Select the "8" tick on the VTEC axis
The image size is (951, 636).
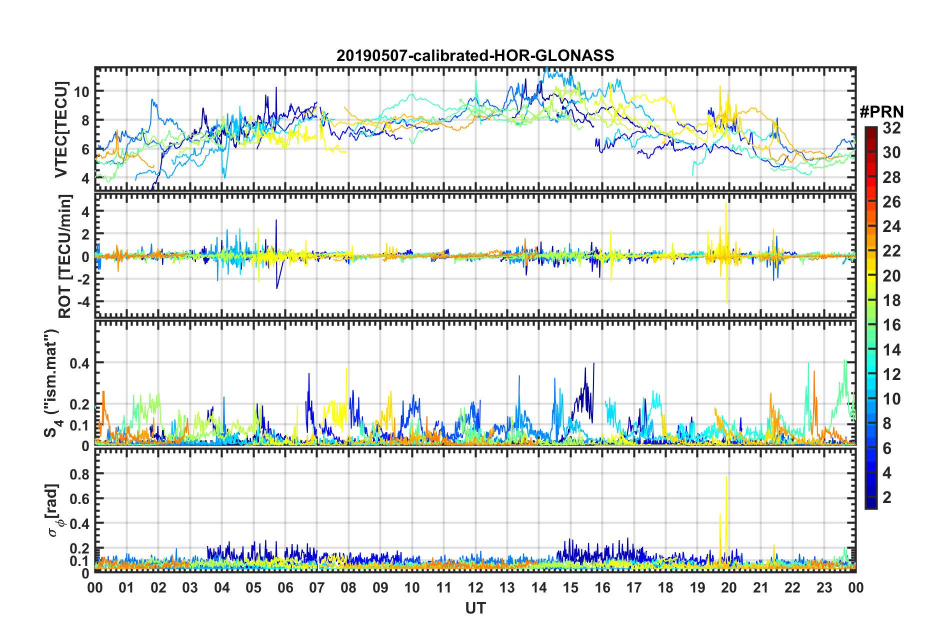(x=85, y=120)
